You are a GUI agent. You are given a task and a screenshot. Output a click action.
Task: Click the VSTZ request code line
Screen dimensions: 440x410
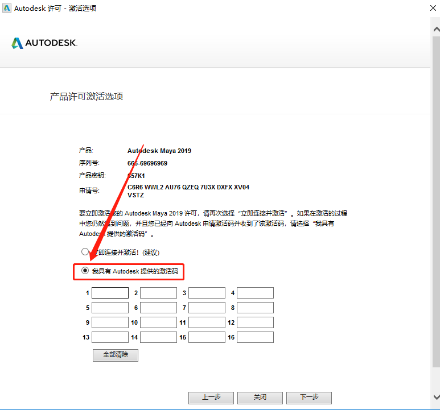pyautogui.click(x=136, y=195)
